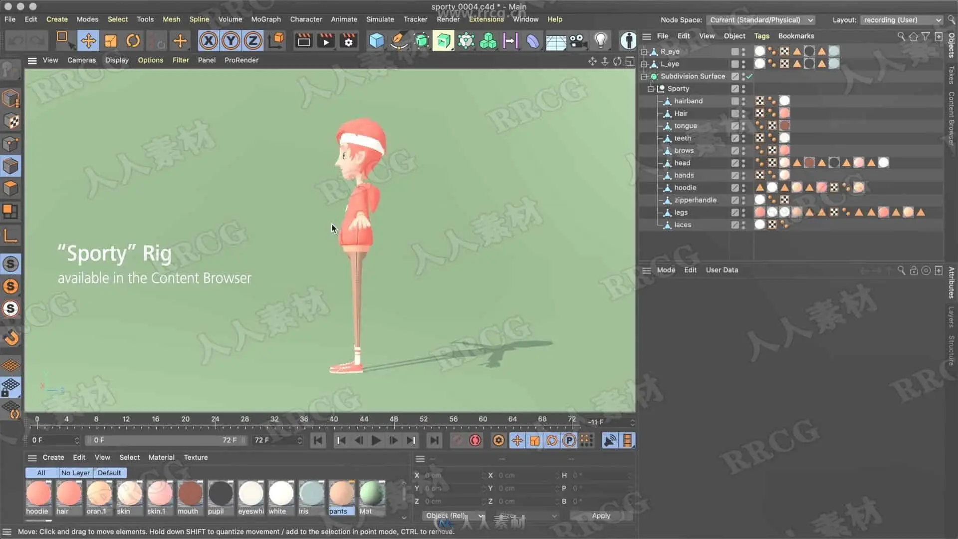Image resolution: width=958 pixels, height=539 pixels.
Task: Switch to the Default layer tab
Action: click(109, 473)
